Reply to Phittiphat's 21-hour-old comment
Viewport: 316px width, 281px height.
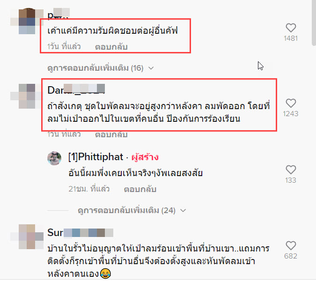coord(140,189)
